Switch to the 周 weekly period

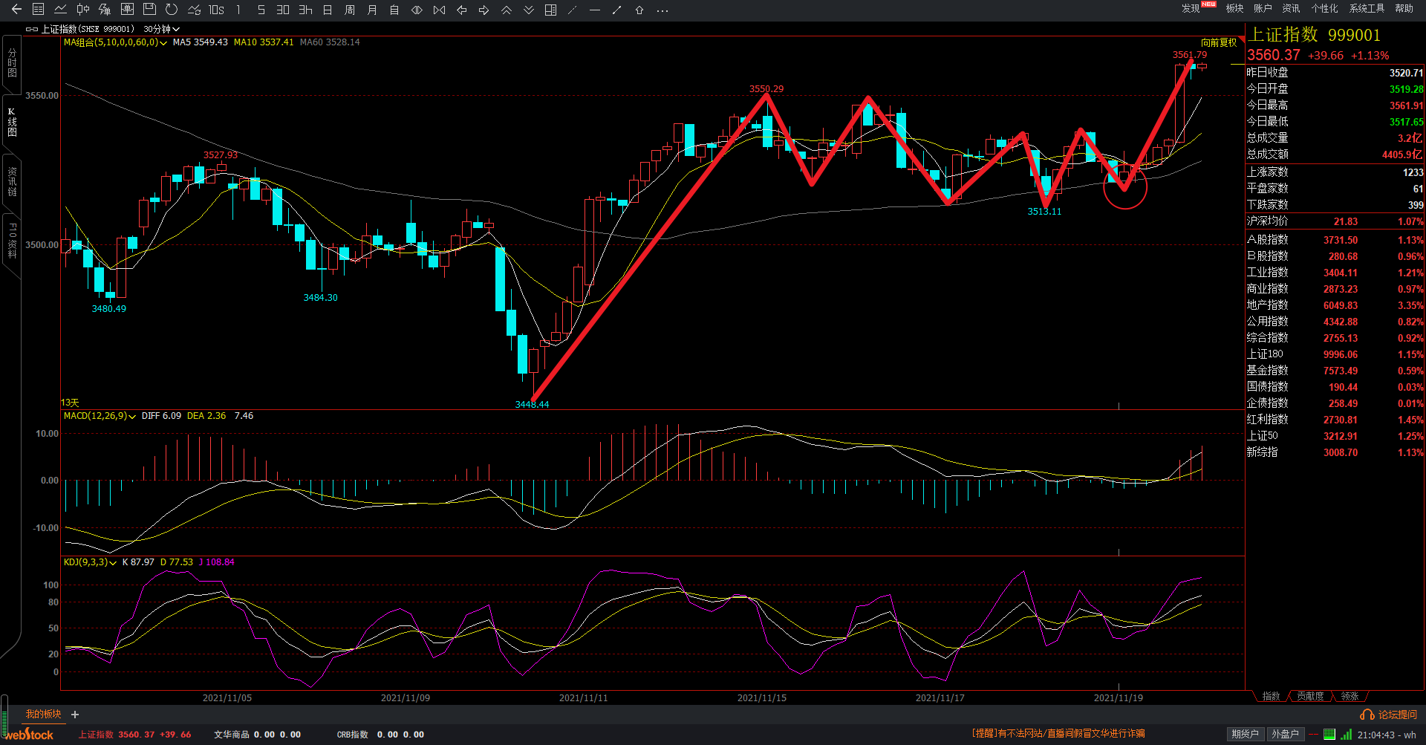(350, 10)
